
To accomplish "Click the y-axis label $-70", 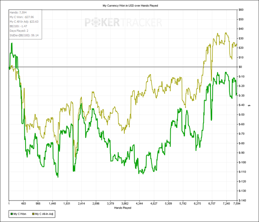I will click(x=242, y=134).
